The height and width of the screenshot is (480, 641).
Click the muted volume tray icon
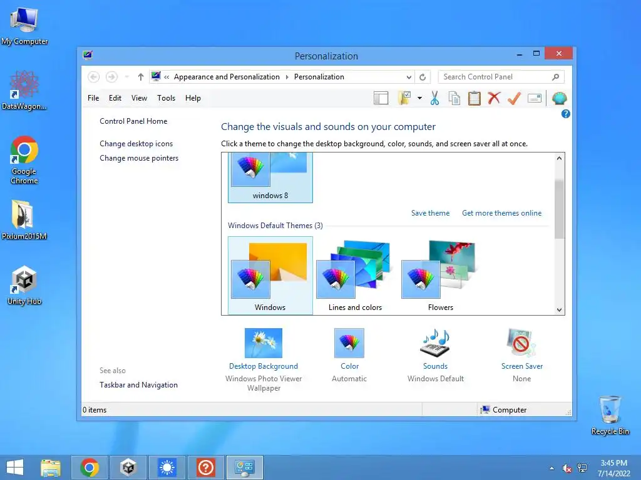click(x=567, y=468)
